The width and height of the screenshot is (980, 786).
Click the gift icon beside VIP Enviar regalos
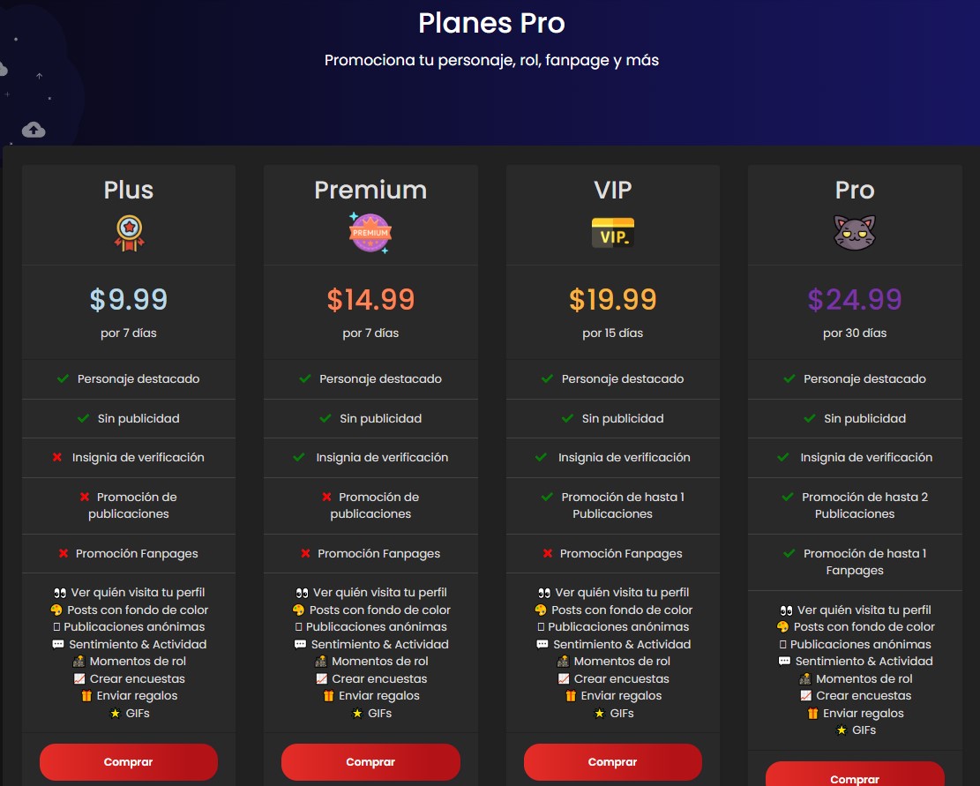[571, 696]
